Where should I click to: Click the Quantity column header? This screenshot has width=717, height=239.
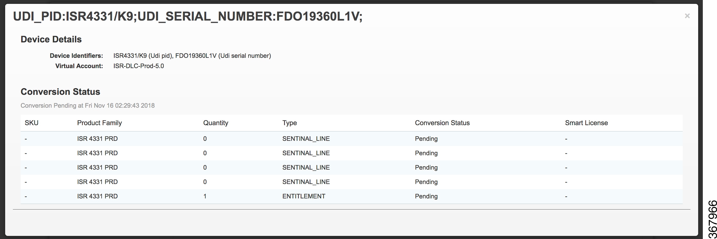pos(216,123)
